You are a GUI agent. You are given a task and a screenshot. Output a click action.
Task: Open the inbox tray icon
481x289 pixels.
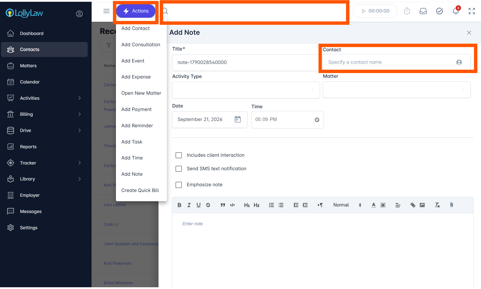click(423, 11)
